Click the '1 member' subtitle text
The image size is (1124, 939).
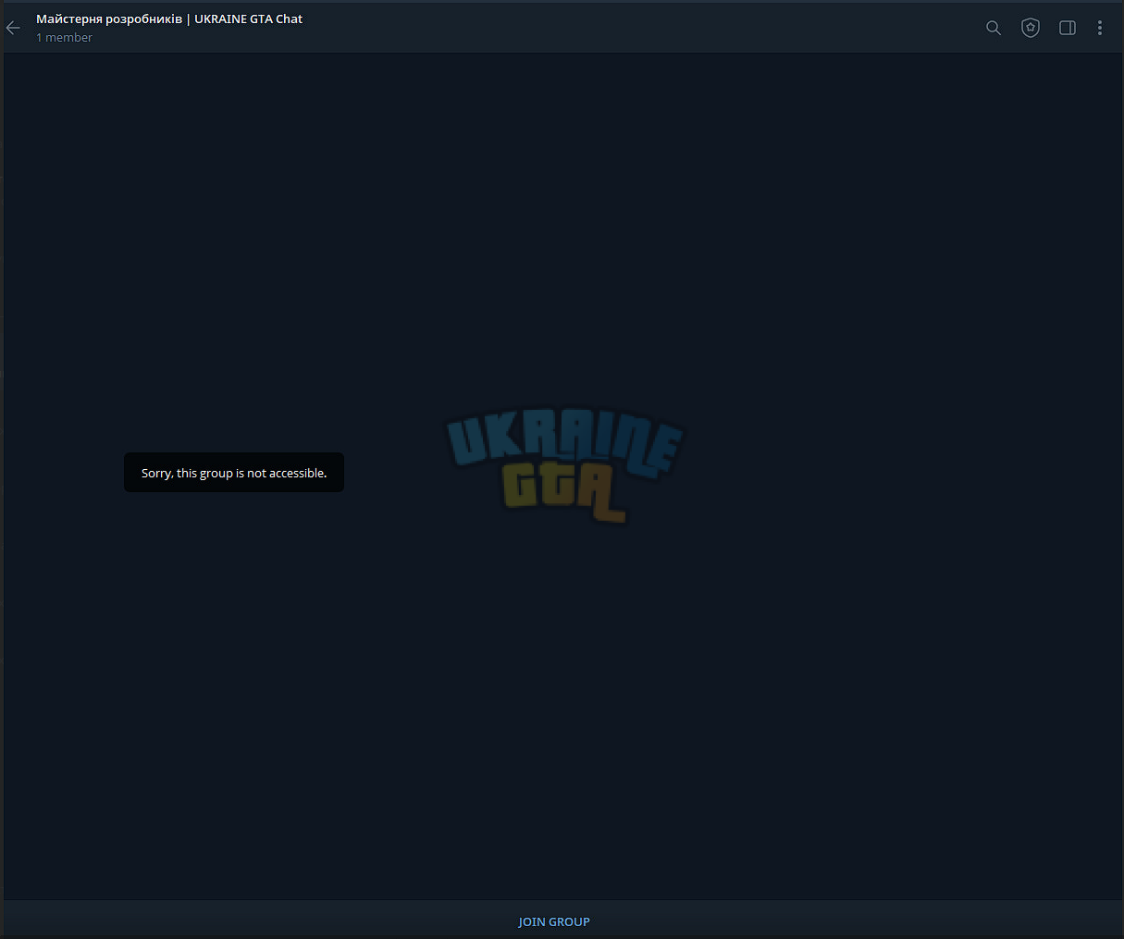pyautogui.click(x=65, y=38)
